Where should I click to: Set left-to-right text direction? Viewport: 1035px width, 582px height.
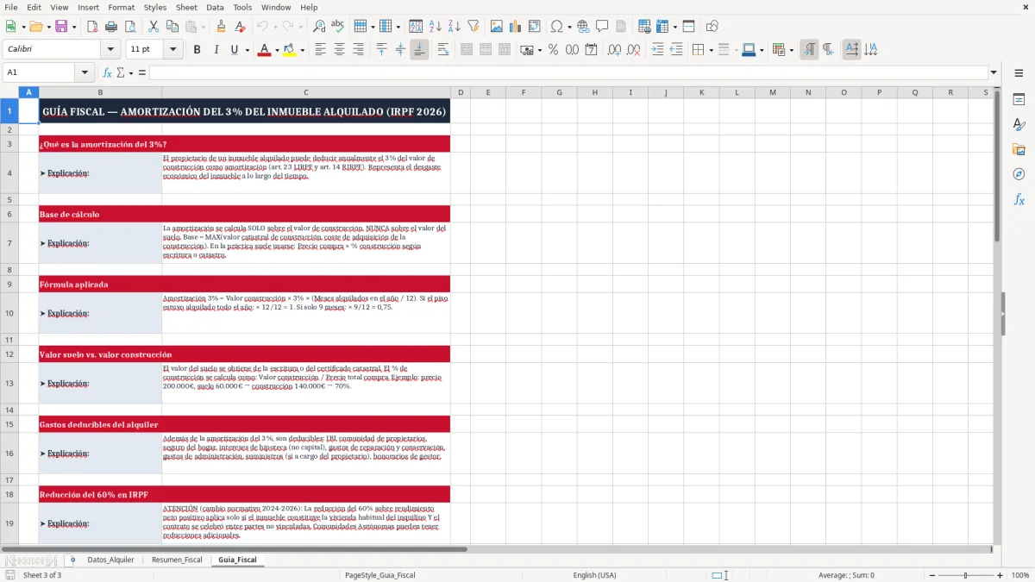pos(809,50)
